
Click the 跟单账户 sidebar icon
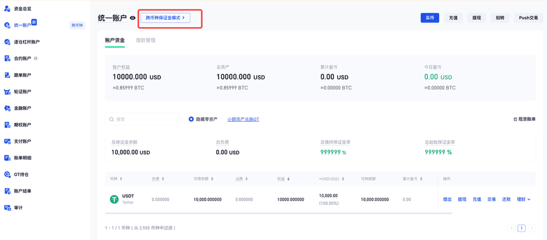coord(7,75)
